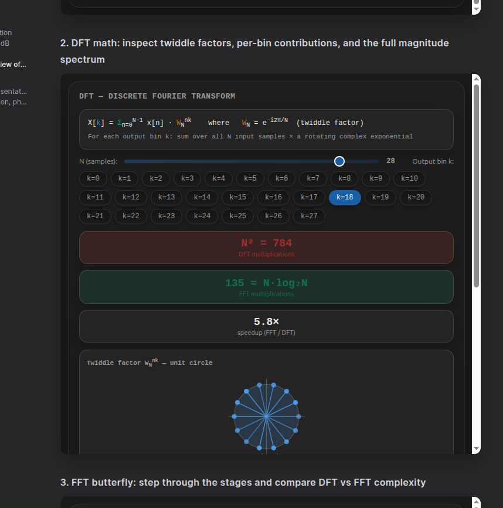Screen dimensions: 503x508
Task: Click the sidebar link ending 'on, ph...'
Action: (x=13, y=102)
